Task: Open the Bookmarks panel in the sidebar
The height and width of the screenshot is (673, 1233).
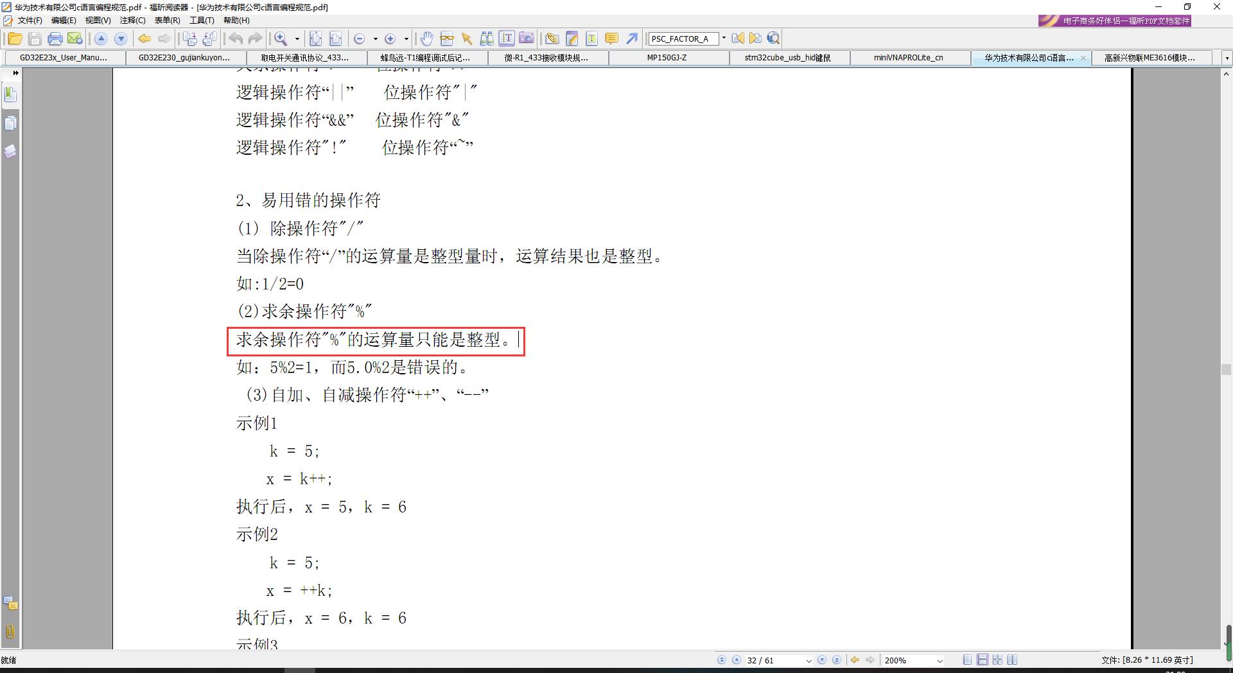Action: pyautogui.click(x=10, y=94)
